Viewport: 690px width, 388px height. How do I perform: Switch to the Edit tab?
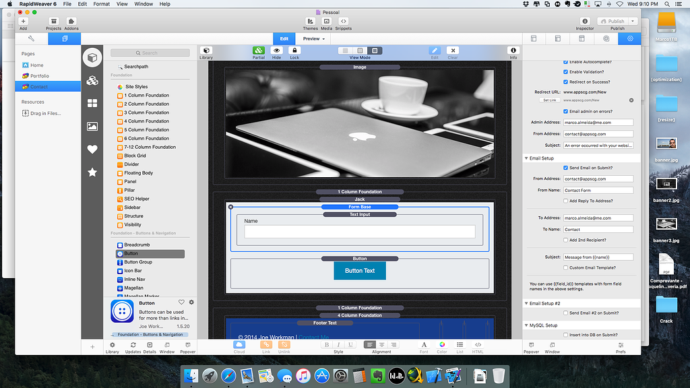click(x=283, y=38)
